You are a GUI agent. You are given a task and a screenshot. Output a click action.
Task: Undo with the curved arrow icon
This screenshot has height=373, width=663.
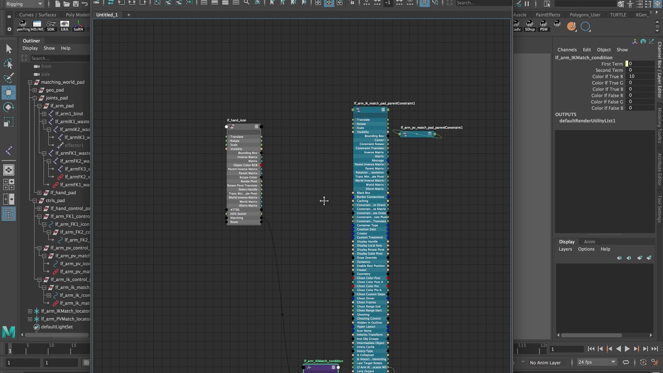tap(85, 4)
